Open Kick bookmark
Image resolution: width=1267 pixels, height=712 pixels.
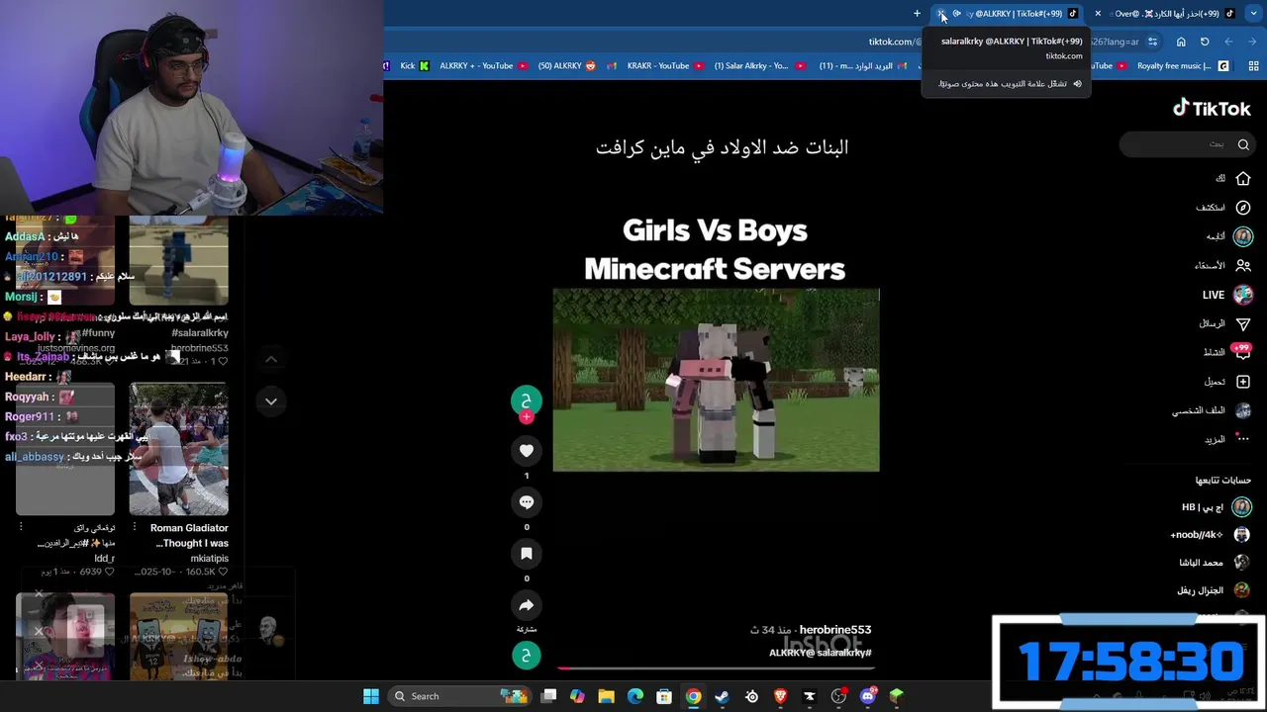tap(415, 66)
